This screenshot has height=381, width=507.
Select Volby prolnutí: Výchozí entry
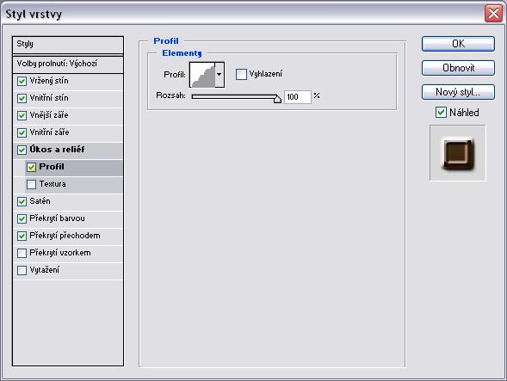[68, 64]
